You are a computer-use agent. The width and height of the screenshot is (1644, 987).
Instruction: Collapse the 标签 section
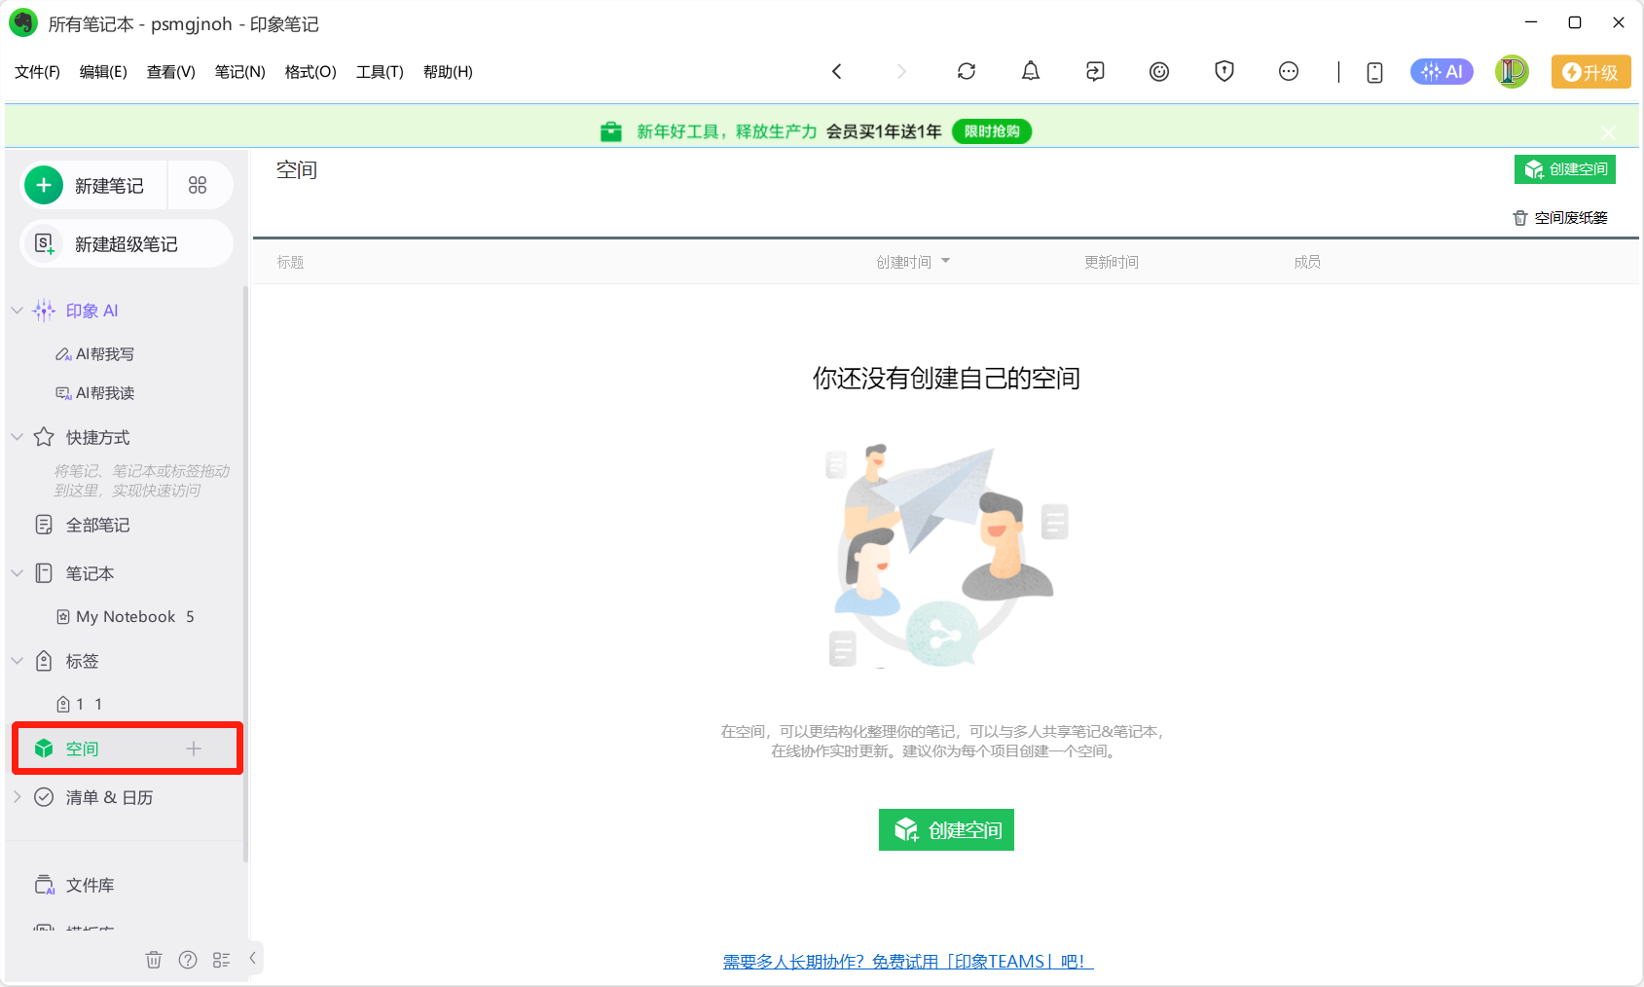(x=17, y=661)
